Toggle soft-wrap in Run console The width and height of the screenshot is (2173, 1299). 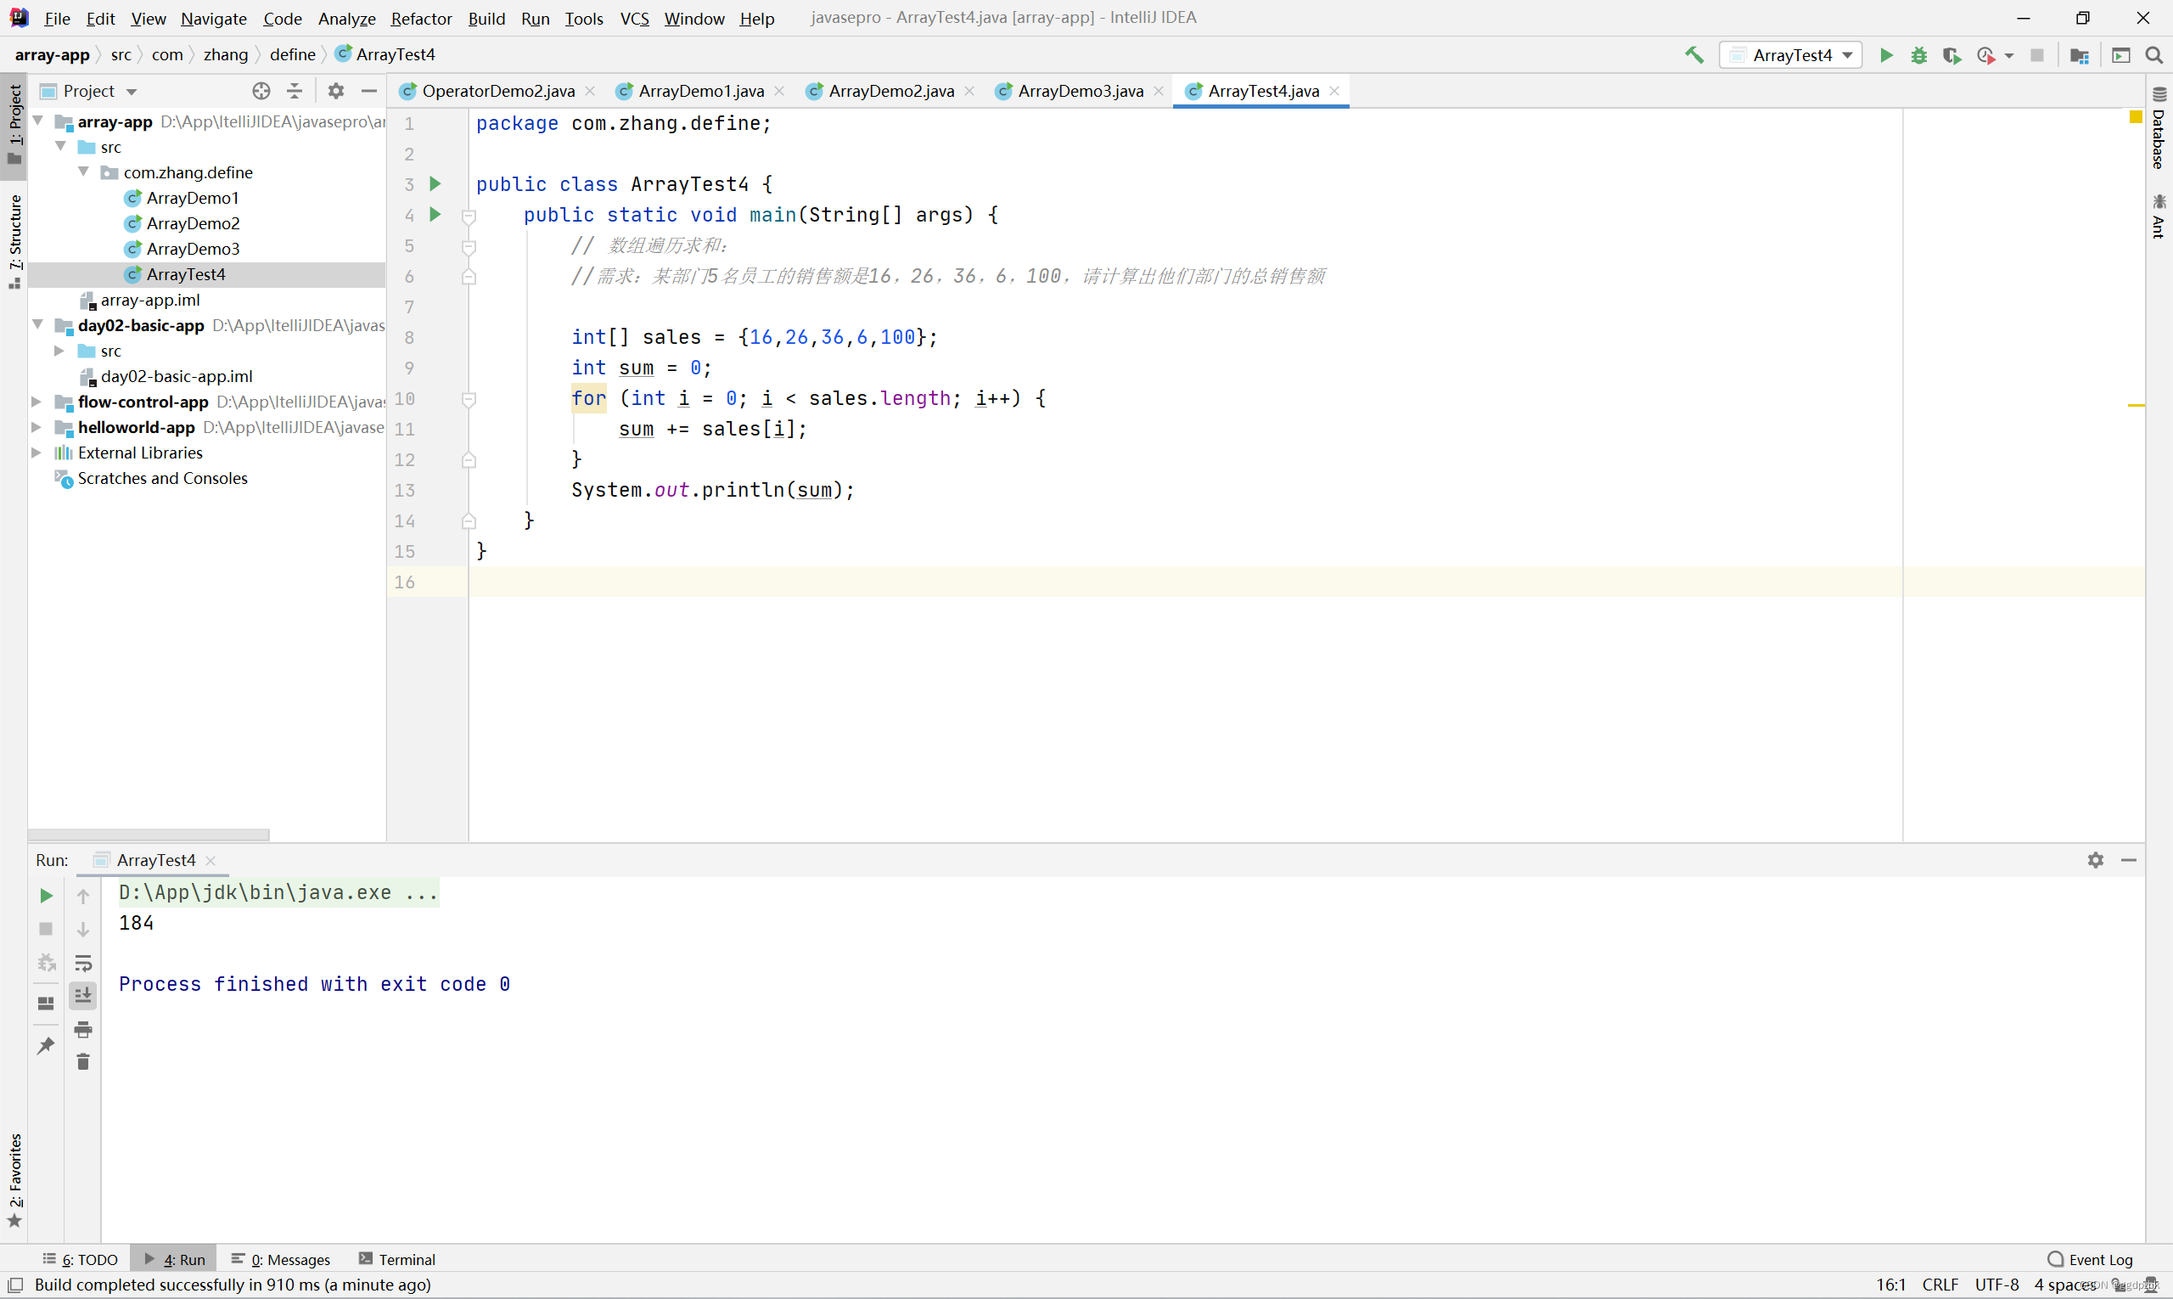pyautogui.click(x=83, y=963)
